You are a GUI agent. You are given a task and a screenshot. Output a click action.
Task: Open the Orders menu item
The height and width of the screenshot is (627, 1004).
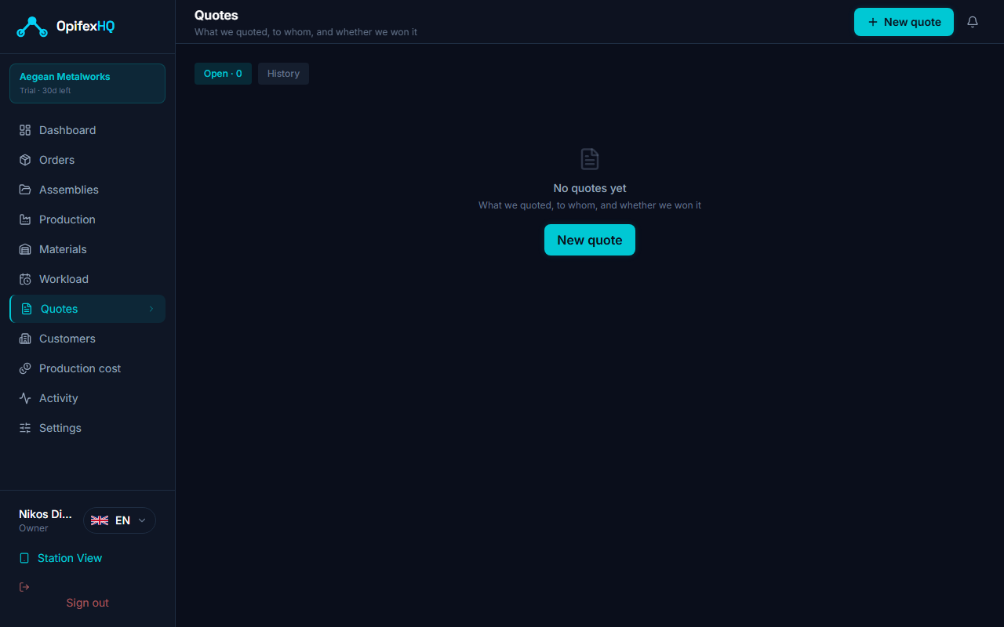(87, 160)
